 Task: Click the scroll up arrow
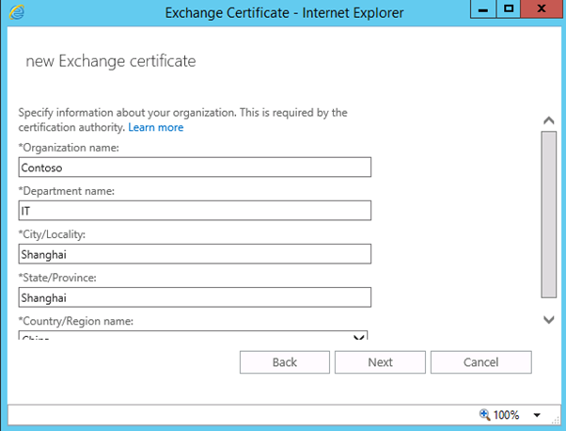pyautogui.click(x=549, y=120)
